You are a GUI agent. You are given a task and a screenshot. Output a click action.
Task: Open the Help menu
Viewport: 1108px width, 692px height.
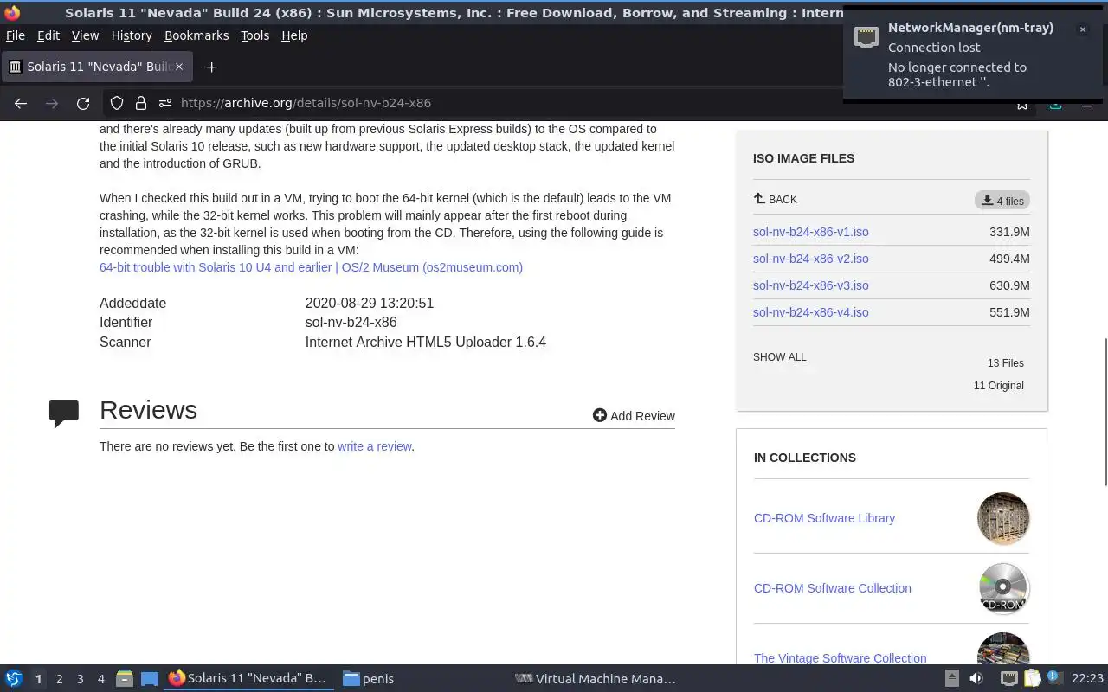(294, 35)
